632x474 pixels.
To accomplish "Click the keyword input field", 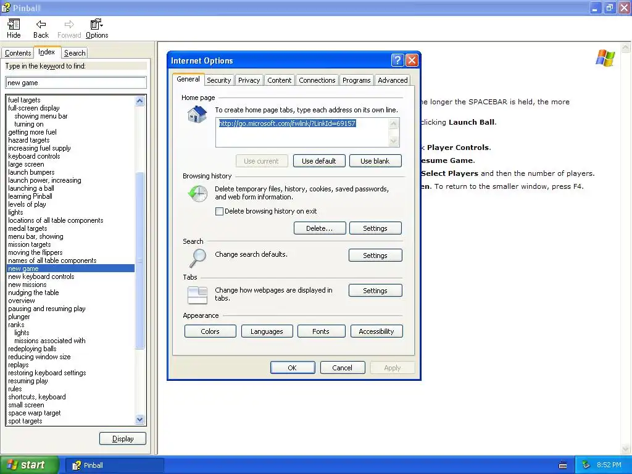I will tap(76, 83).
